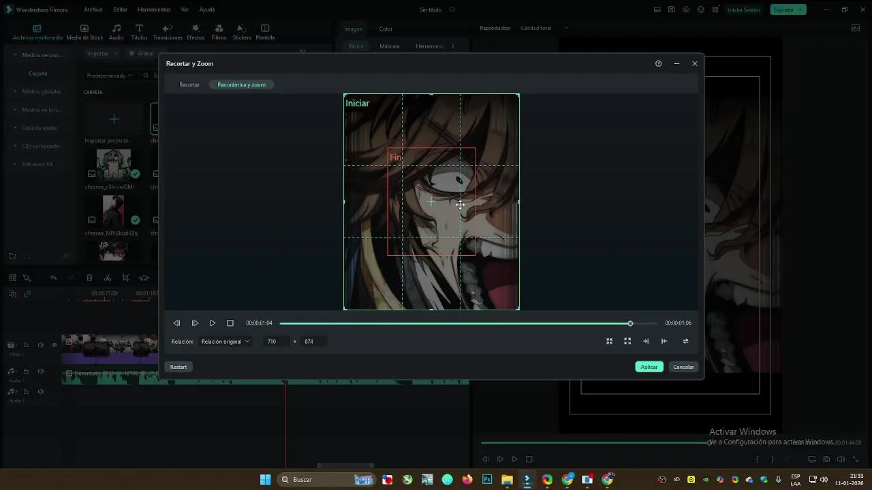
Task: Select the Panorámica y zoom tab
Action: click(x=242, y=85)
